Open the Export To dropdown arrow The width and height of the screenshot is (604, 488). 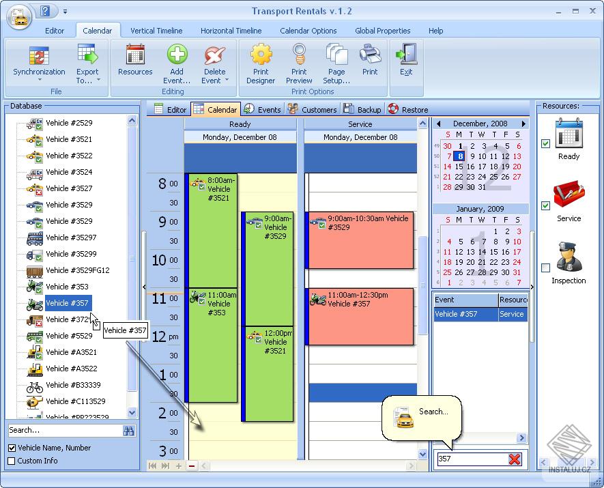click(98, 80)
